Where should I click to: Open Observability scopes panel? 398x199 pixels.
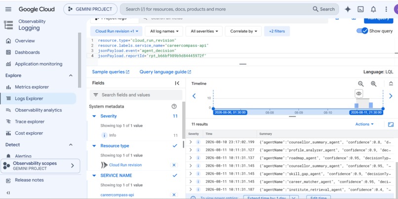pyautogui.click(x=40, y=166)
